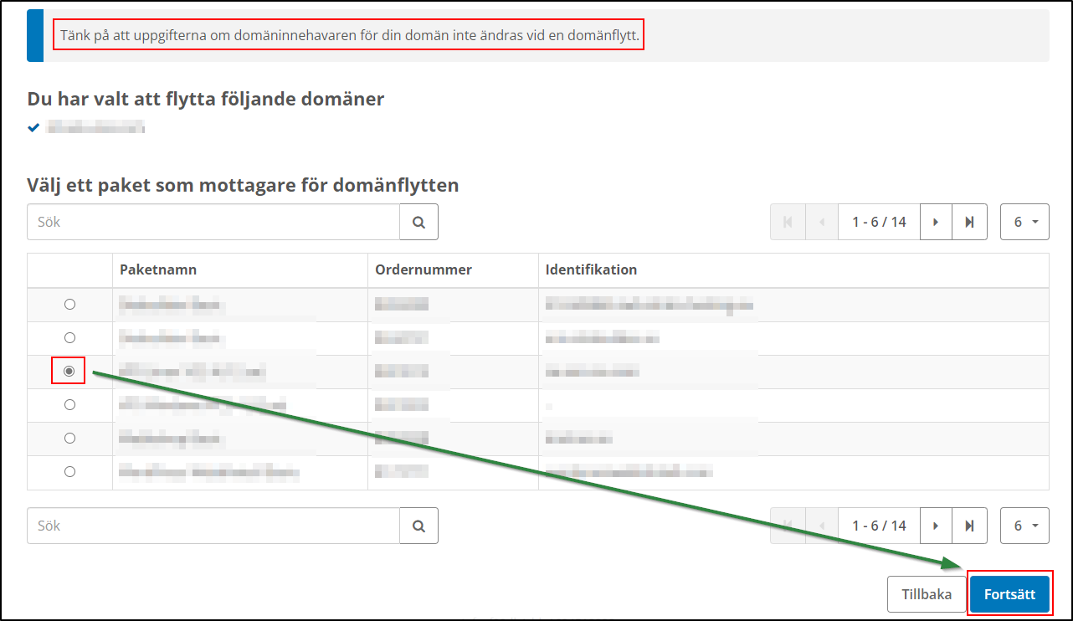This screenshot has width=1073, height=621.
Task: Click the Paketnamn column header
Action: pos(158,269)
